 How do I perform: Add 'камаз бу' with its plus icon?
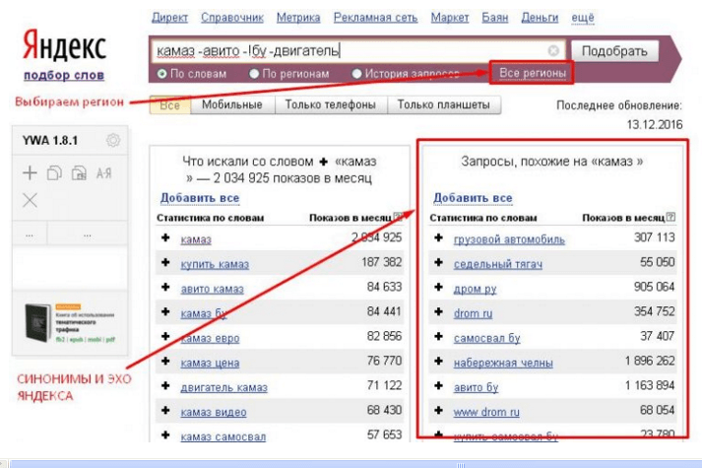(x=165, y=311)
